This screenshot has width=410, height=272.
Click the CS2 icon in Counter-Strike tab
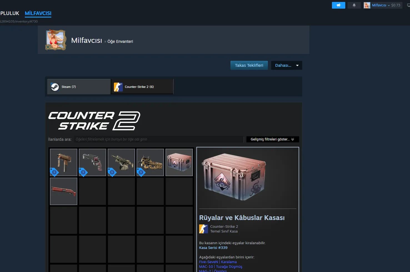(x=118, y=87)
